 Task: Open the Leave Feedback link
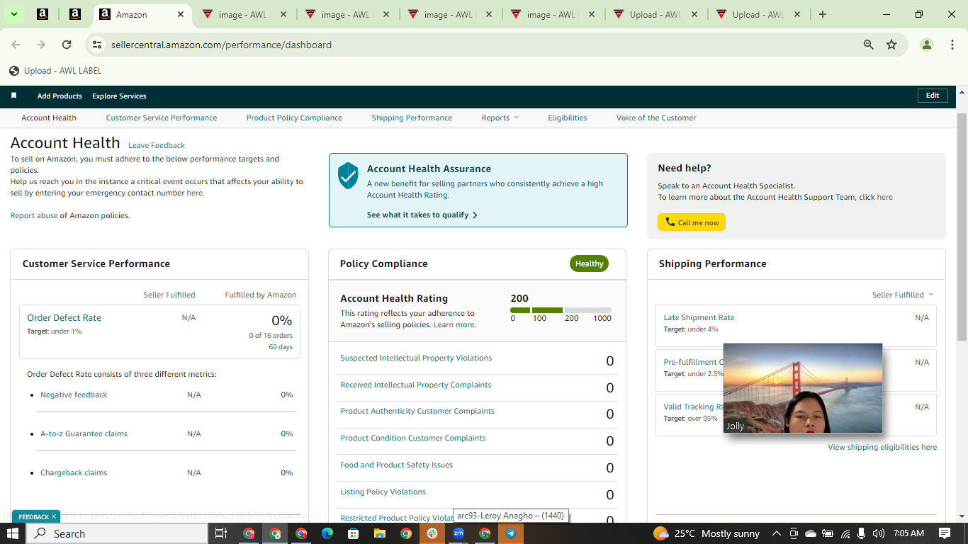tap(157, 145)
